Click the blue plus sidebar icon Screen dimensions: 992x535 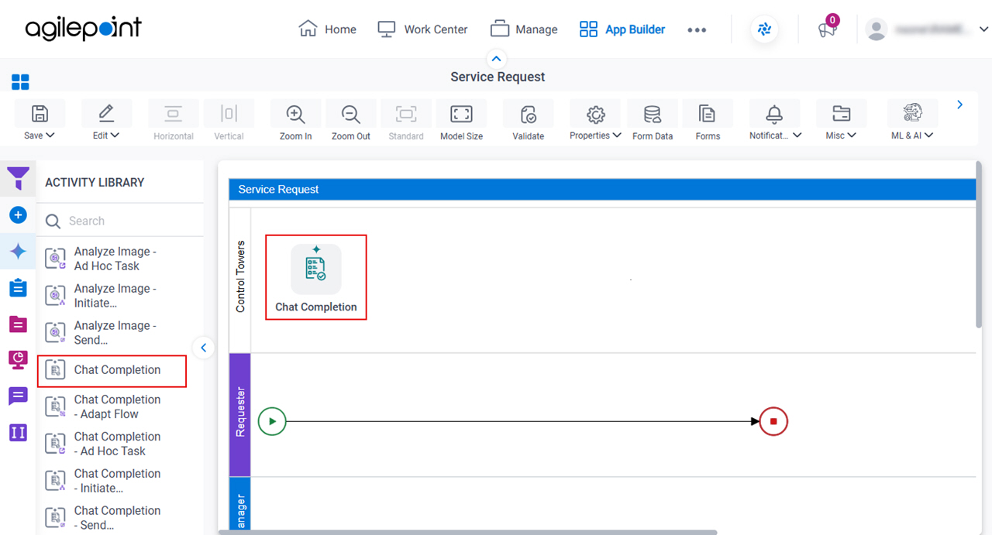point(19,214)
